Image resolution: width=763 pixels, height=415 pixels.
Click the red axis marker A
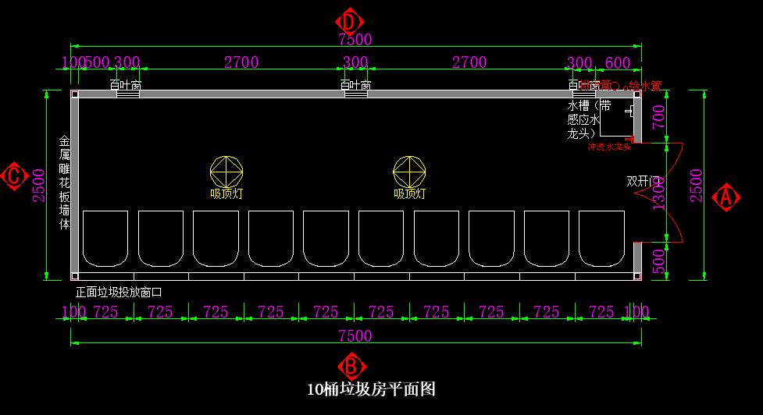tap(726, 197)
